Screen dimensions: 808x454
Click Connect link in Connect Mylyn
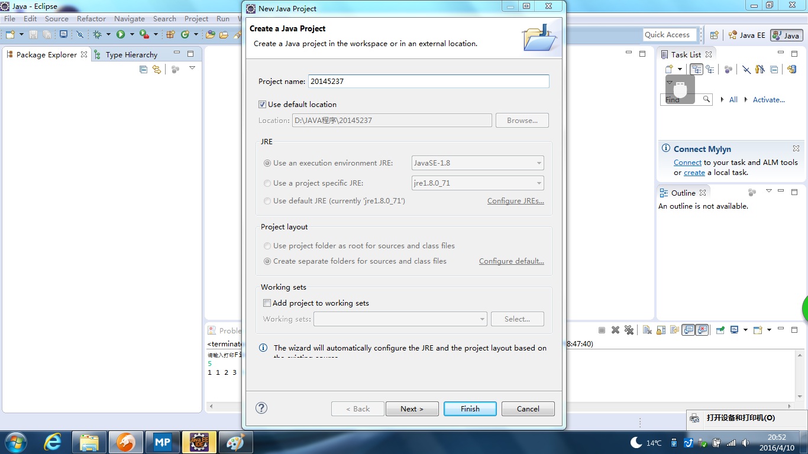(x=687, y=163)
